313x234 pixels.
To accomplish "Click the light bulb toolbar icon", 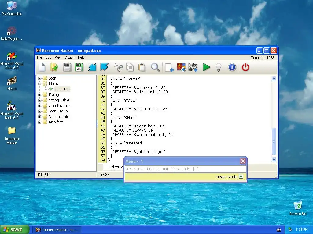I will 219,67.
